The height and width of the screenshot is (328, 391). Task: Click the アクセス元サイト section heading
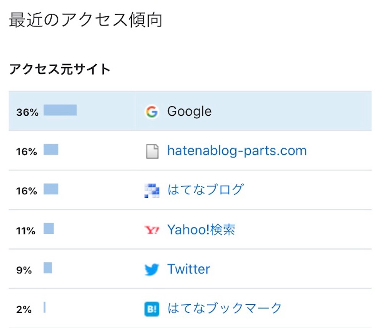[x=60, y=69]
